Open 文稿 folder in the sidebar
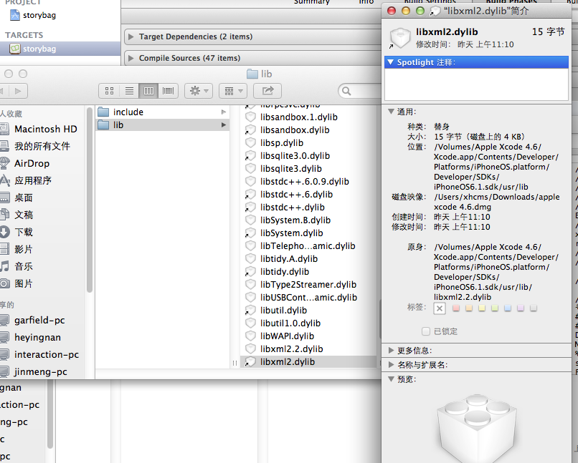The image size is (578, 463). tap(24, 215)
